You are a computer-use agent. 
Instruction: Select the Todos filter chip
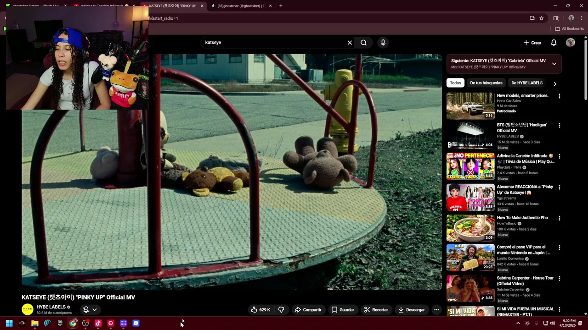click(x=455, y=83)
